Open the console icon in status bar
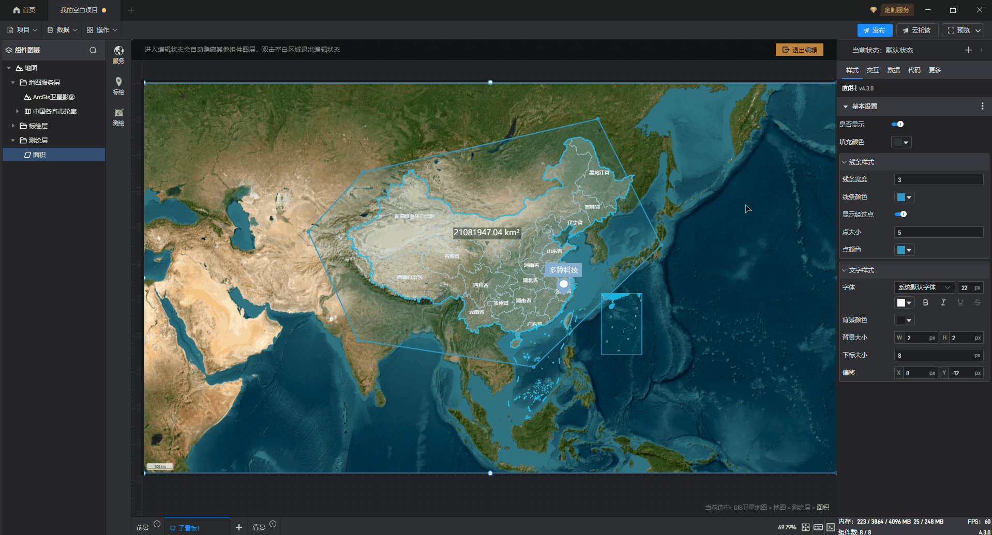992x535 pixels. pos(831,527)
